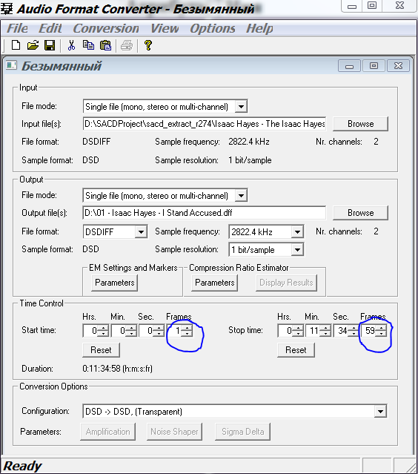Open the Conversion menu
Screen dimensions: 418x474
coord(106,28)
